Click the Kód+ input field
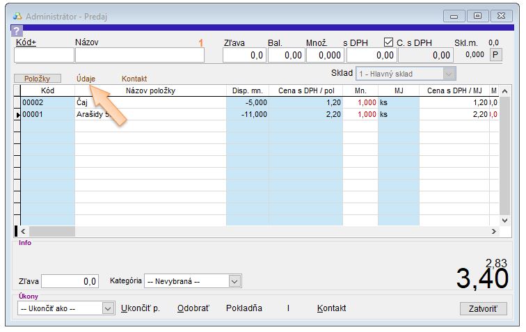Image resolution: width=526 pixels, height=332 pixels. coord(44,55)
